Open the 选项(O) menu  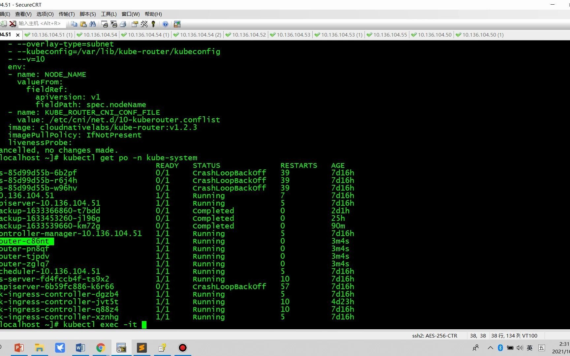(45, 14)
